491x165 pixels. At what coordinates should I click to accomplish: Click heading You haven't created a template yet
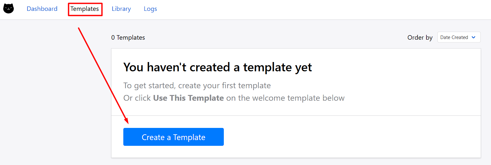218,67
